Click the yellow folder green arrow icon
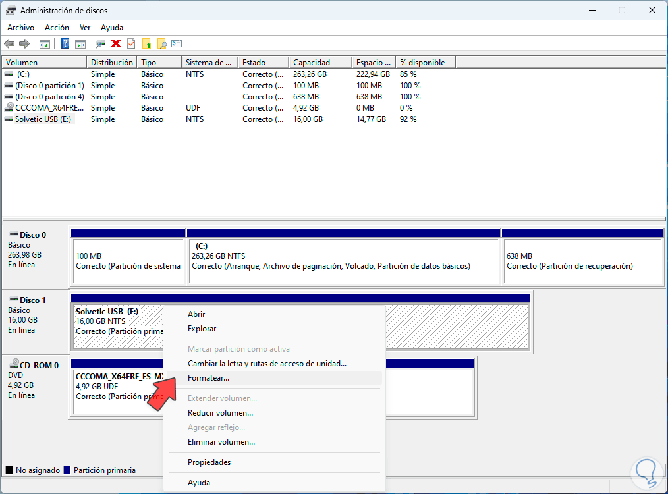The image size is (668, 494). click(146, 43)
